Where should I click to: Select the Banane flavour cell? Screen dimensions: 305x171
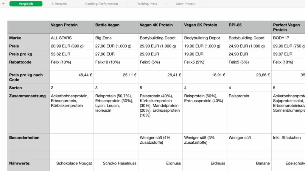[249, 165]
